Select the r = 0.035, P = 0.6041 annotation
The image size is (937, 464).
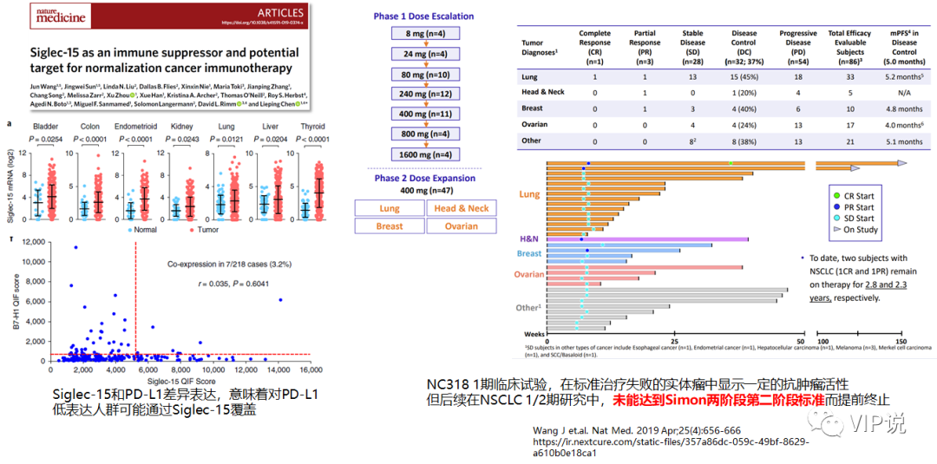point(233,284)
